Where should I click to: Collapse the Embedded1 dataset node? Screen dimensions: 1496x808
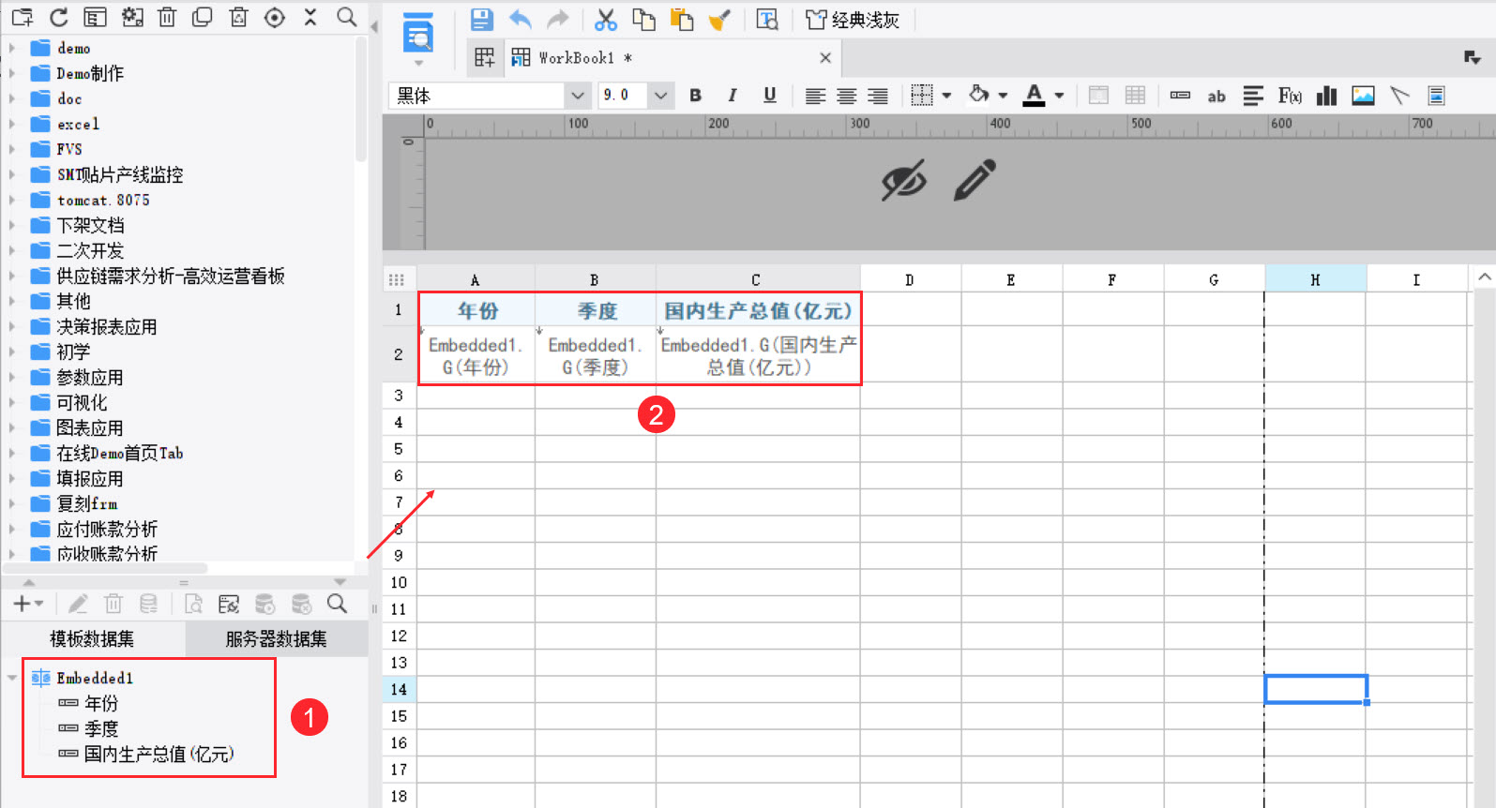(12, 678)
